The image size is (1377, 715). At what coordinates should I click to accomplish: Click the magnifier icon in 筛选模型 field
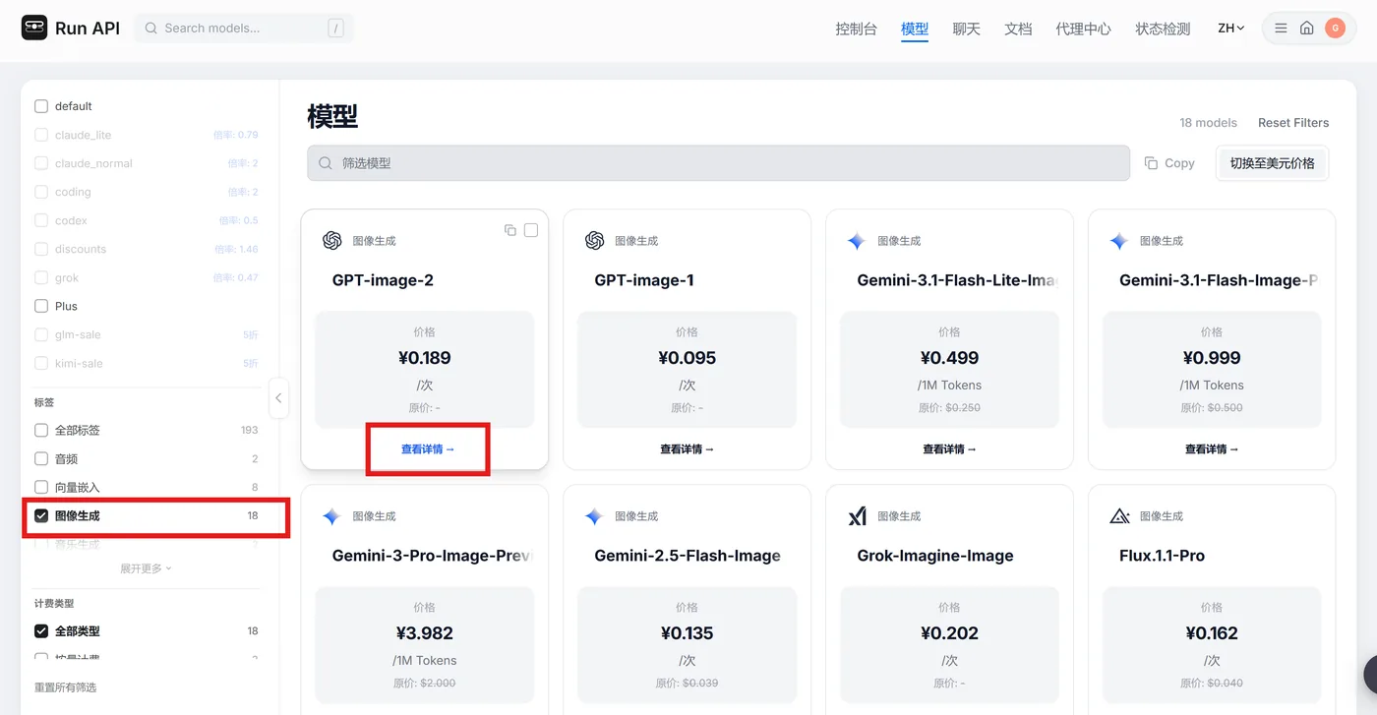point(326,163)
